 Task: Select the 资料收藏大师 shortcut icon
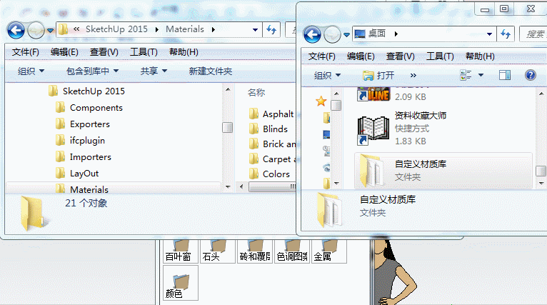(x=373, y=130)
